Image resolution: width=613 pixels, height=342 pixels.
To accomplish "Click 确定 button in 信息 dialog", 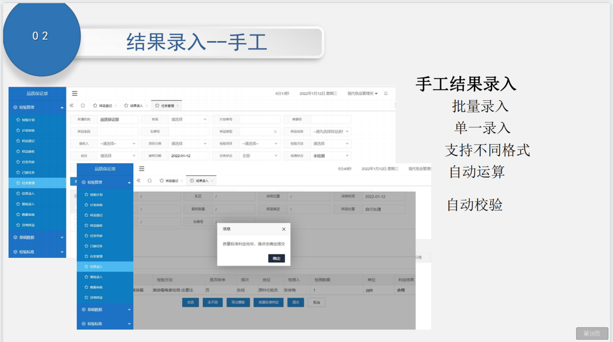I will click(276, 258).
